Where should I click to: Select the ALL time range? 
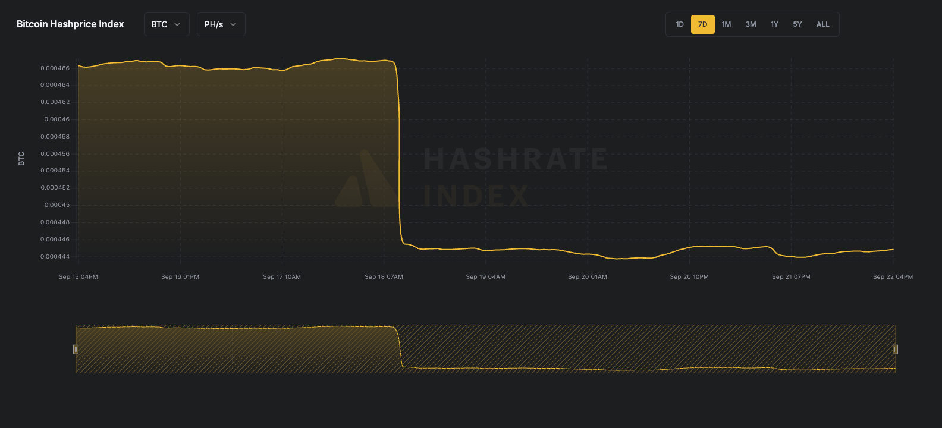(823, 24)
